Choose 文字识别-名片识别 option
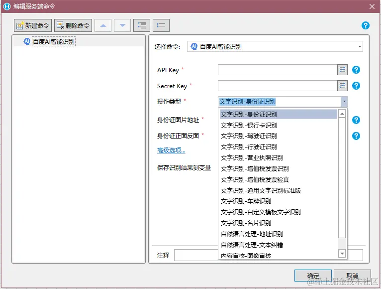 coord(279,223)
